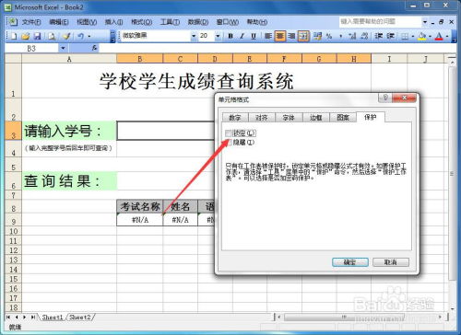The width and height of the screenshot is (461, 335).
Task: Apply fill color with paint bucket
Action: pyautogui.click(x=422, y=36)
